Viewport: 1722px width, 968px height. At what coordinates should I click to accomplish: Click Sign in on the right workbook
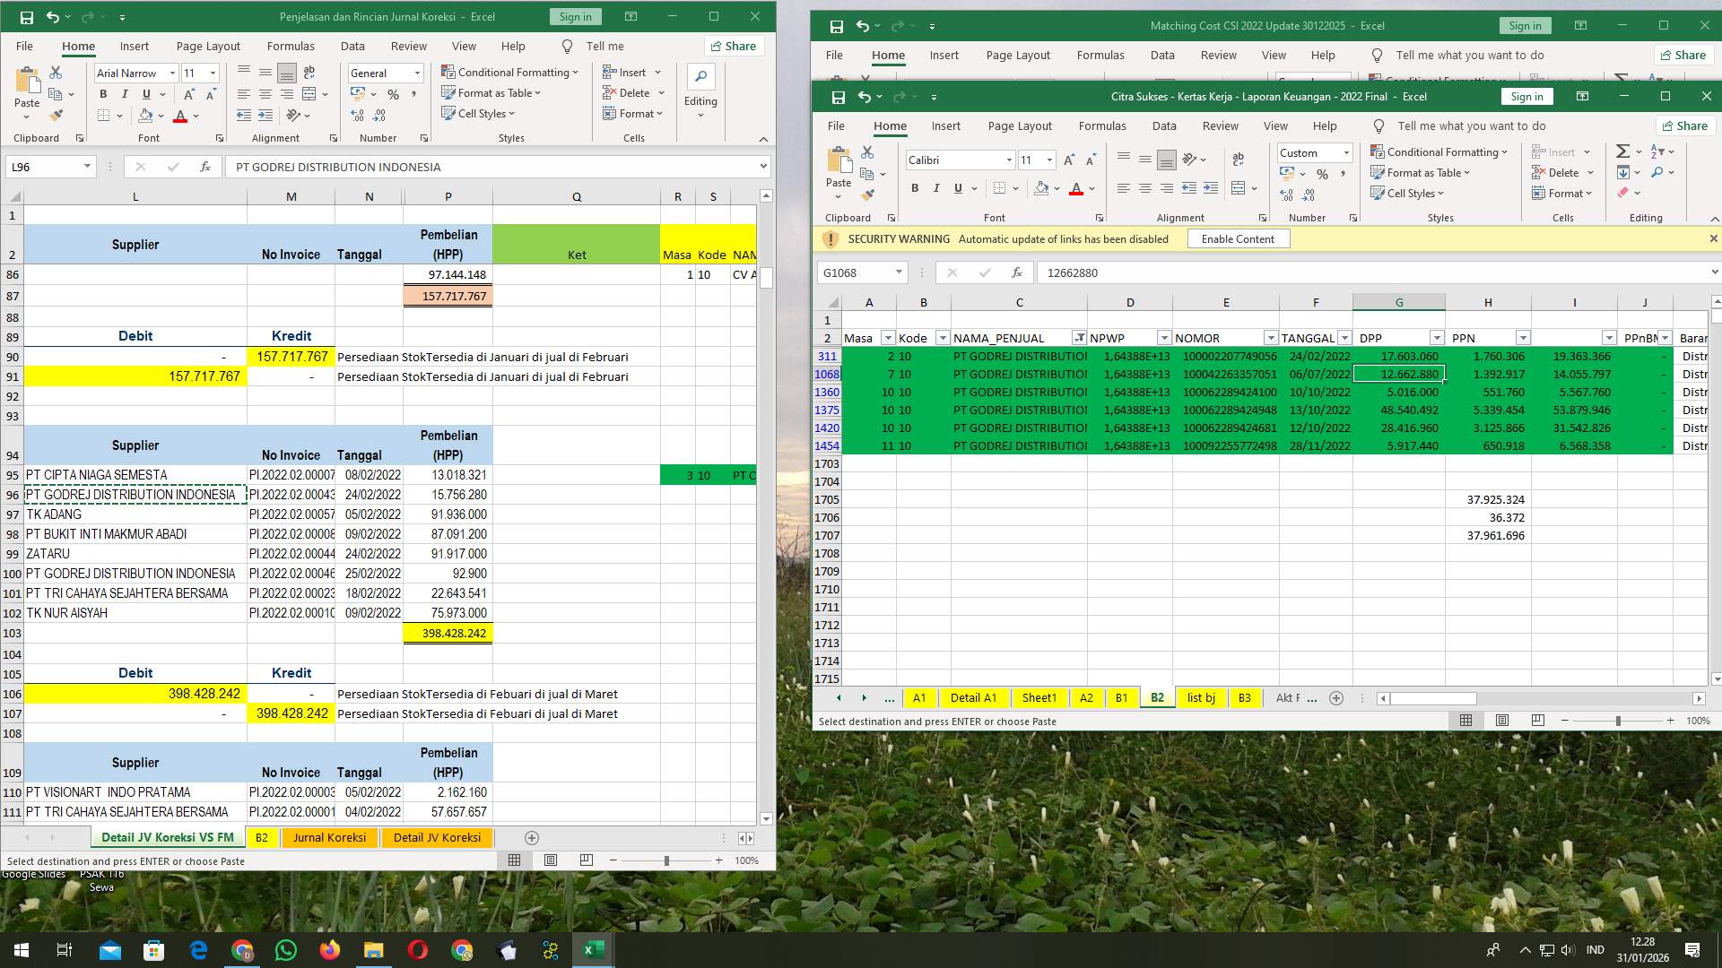(x=1526, y=96)
